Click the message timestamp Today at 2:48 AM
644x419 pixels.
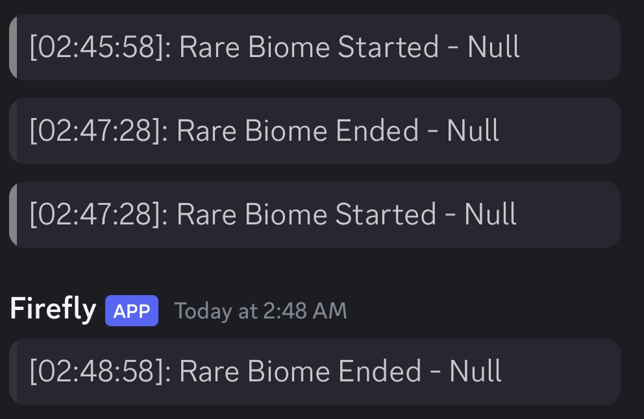(x=260, y=311)
